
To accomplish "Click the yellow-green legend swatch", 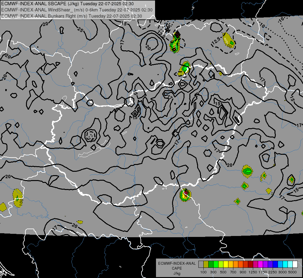I will tap(221, 264).
